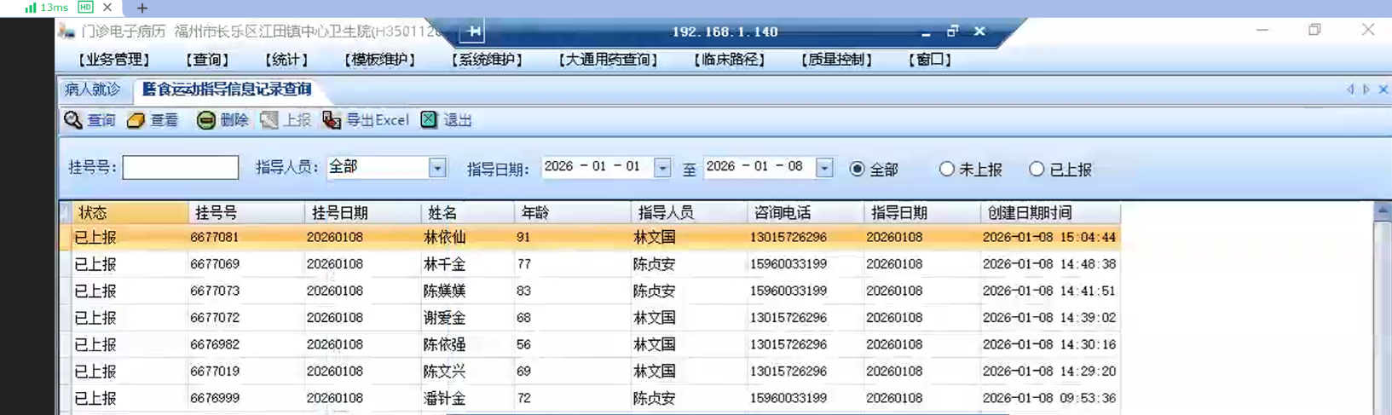Sort by 咨询电话 column header
1392x415 pixels.
[806, 212]
